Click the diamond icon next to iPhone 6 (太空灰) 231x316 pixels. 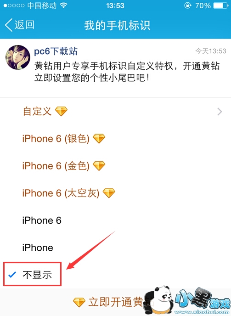coord(109,193)
